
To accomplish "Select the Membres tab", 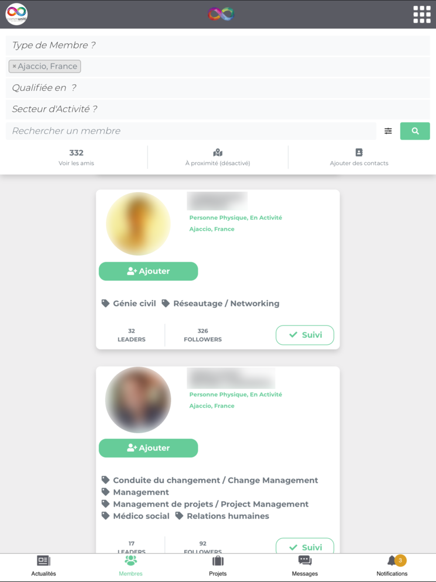I will pyautogui.click(x=131, y=566).
